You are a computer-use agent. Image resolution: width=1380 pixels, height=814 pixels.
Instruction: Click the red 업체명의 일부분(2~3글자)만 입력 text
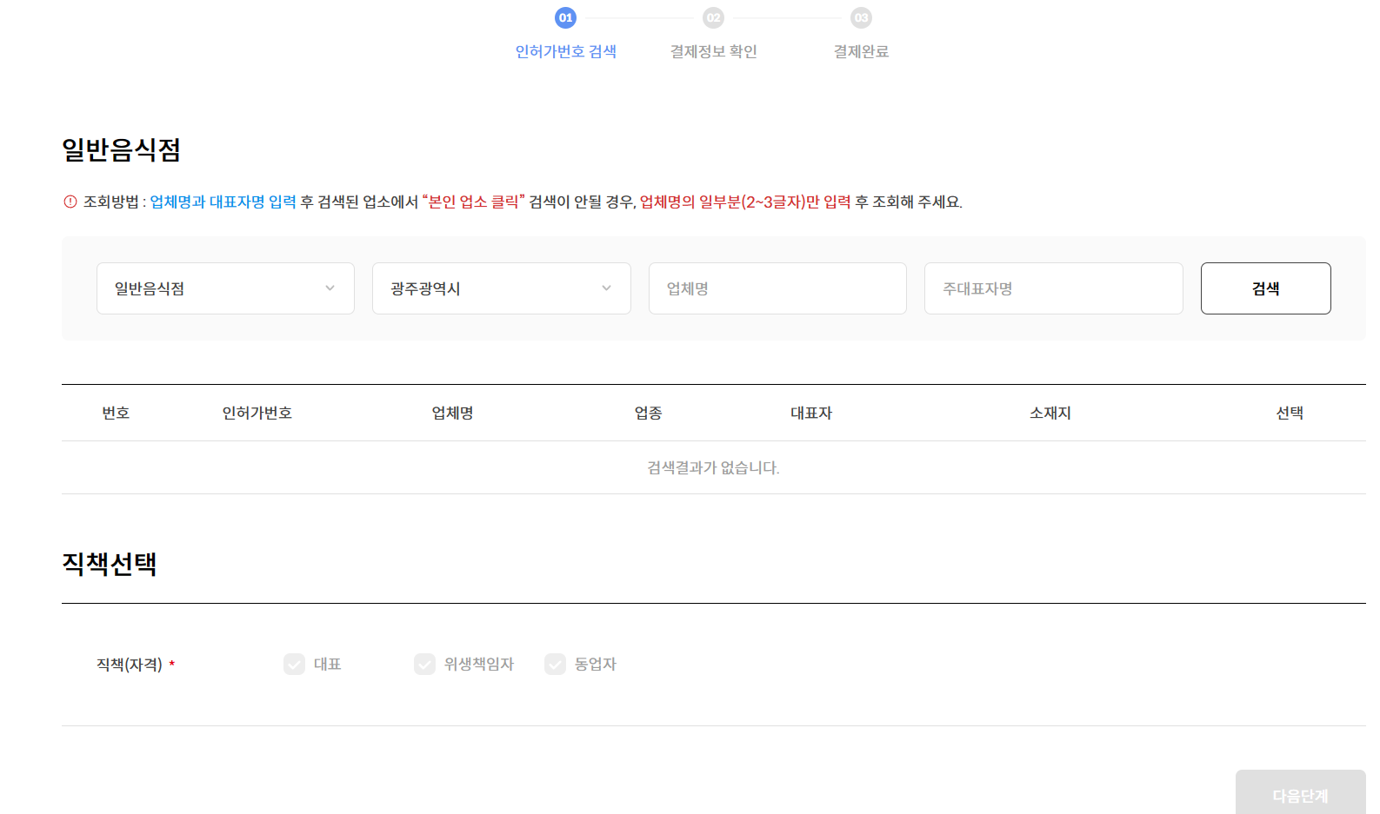pos(746,202)
